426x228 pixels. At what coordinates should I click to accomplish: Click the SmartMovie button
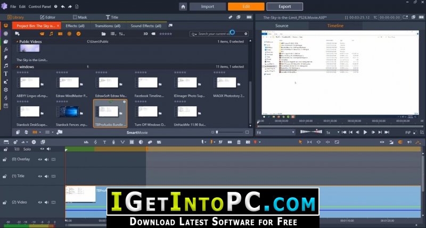pyautogui.click(x=137, y=132)
